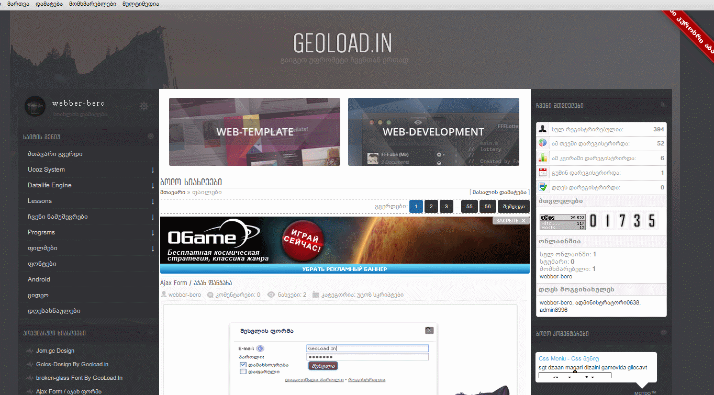Expand the ფილმები submenu arrow
The image size is (714, 395).
pos(153,249)
